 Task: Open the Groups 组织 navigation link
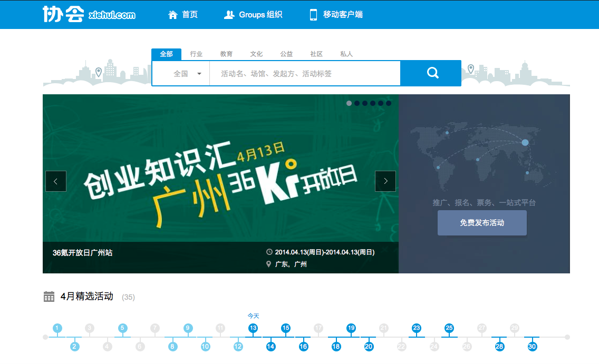pos(260,15)
